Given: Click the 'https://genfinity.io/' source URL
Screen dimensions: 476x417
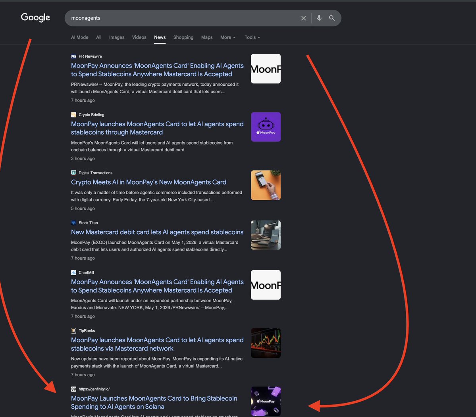Looking at the screenshot, I should pos(94,389).
